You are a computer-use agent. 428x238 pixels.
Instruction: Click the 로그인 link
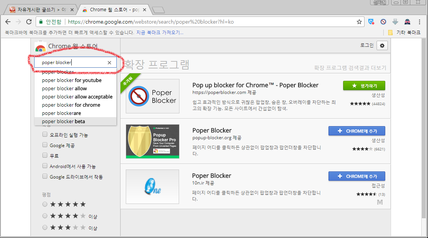(366, 45)
